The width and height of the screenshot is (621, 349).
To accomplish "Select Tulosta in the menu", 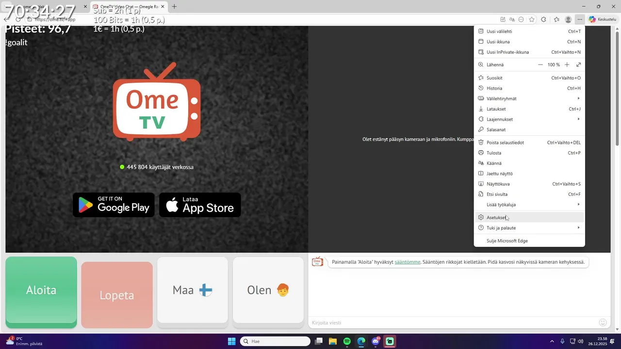I will coord(529,153).
